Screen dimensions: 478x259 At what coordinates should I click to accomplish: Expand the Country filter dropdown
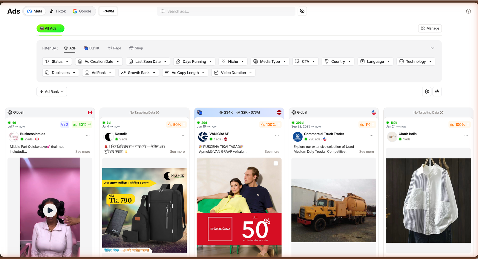pos(338,61)
